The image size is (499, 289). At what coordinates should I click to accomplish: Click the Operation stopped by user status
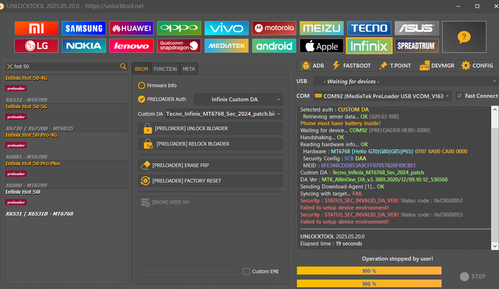[x=397, y=259]
